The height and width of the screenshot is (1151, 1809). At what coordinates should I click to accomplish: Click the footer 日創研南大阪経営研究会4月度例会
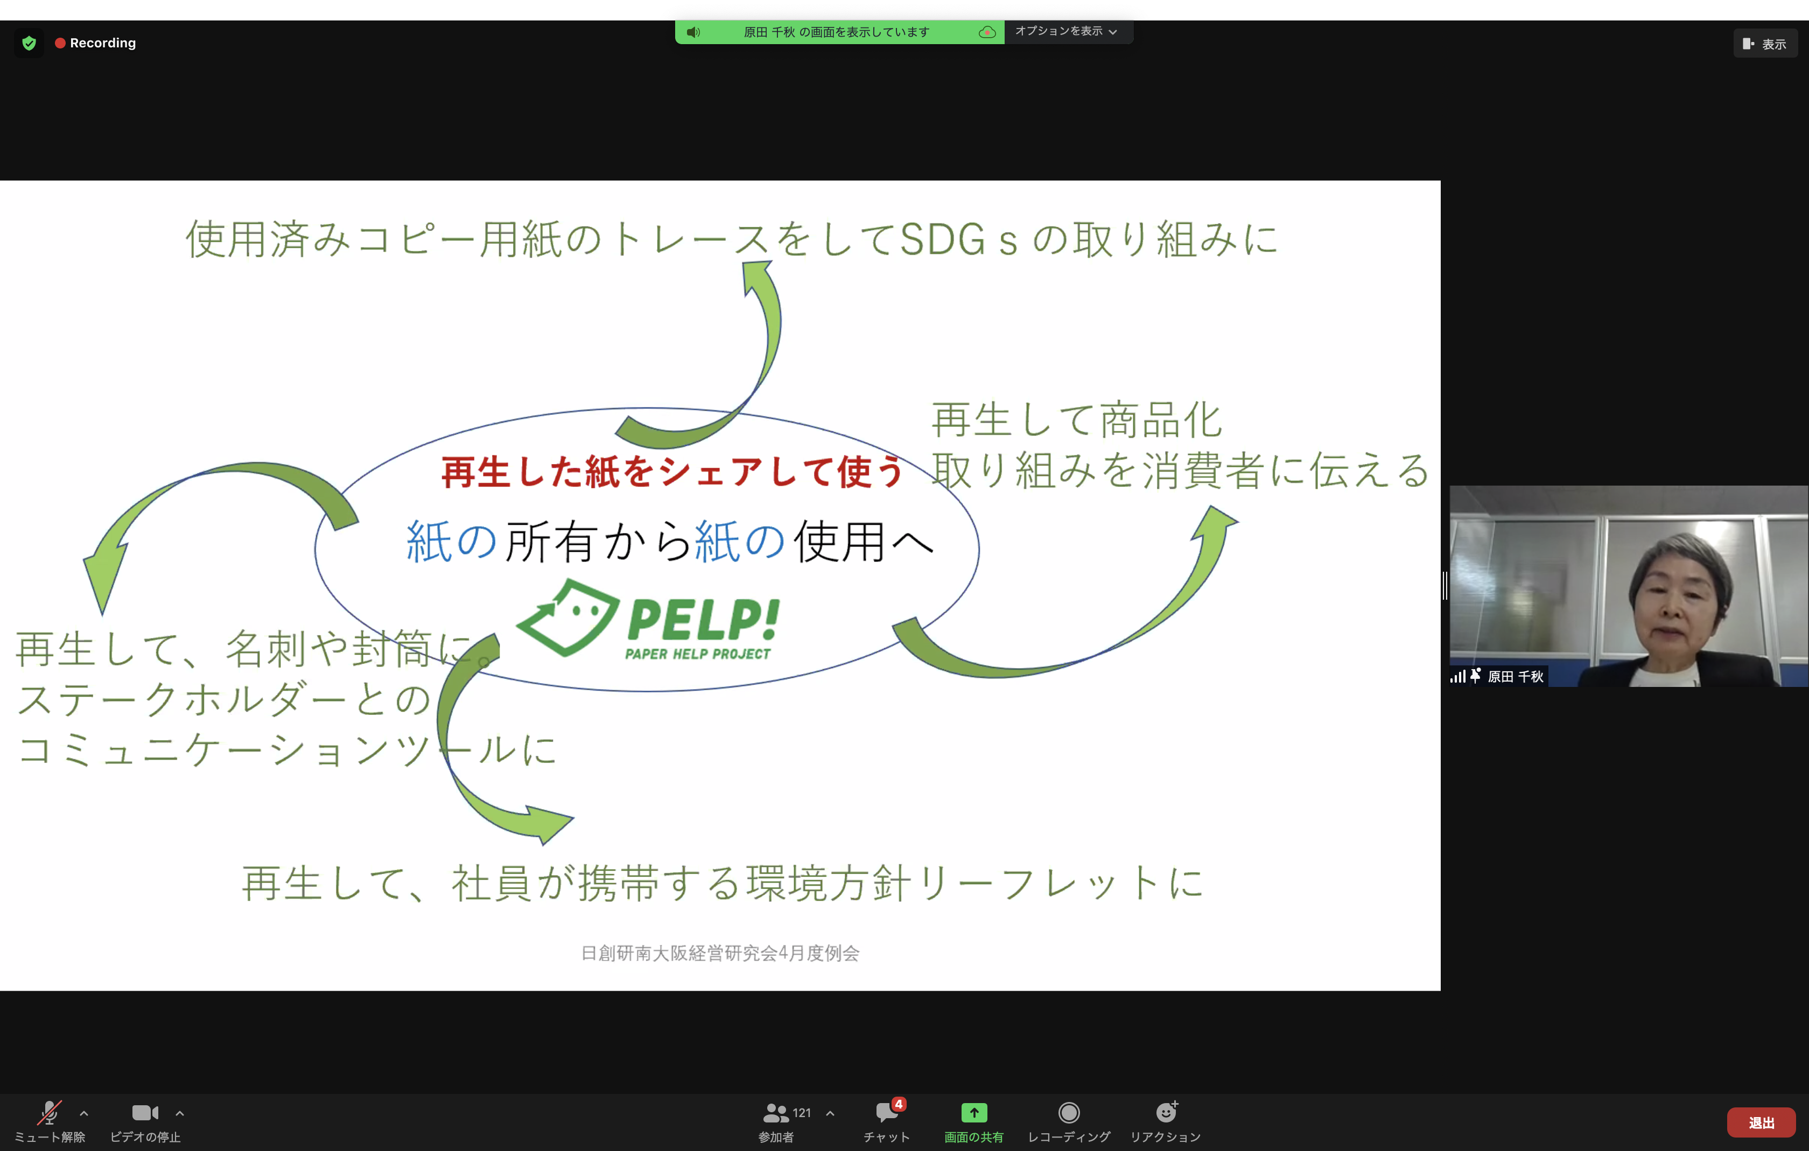pos(720,953)
